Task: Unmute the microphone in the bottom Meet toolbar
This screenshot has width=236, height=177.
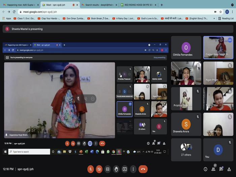Action: (91, 169)
